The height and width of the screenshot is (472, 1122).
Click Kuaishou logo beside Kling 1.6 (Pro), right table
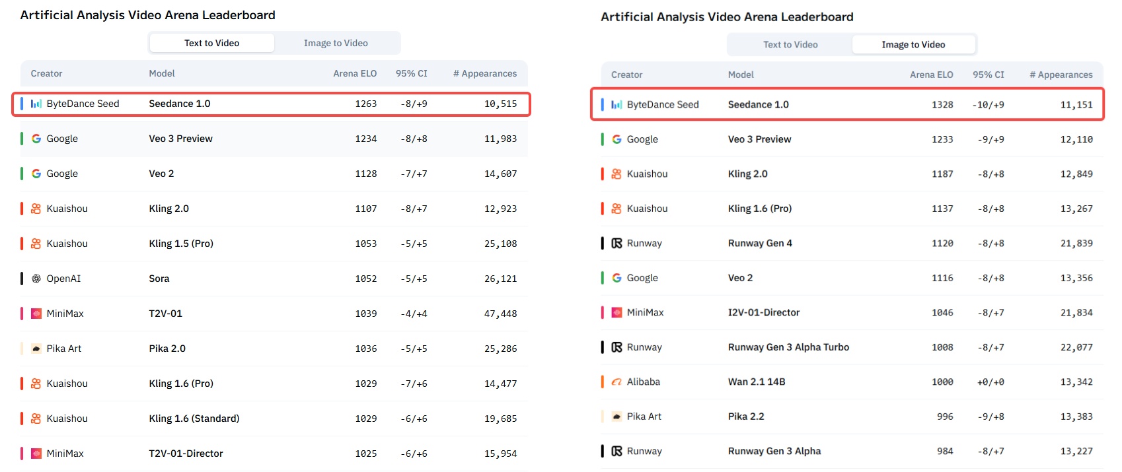617,209
